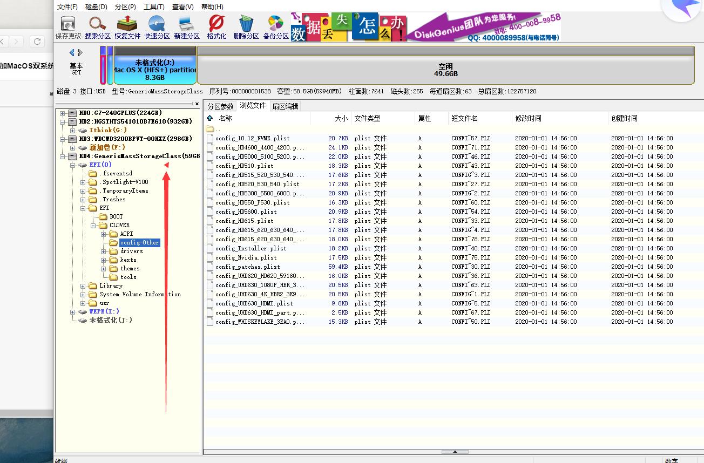Collapse the CLOVER folder node
This screenshot has height=463, width=704.
93,226
